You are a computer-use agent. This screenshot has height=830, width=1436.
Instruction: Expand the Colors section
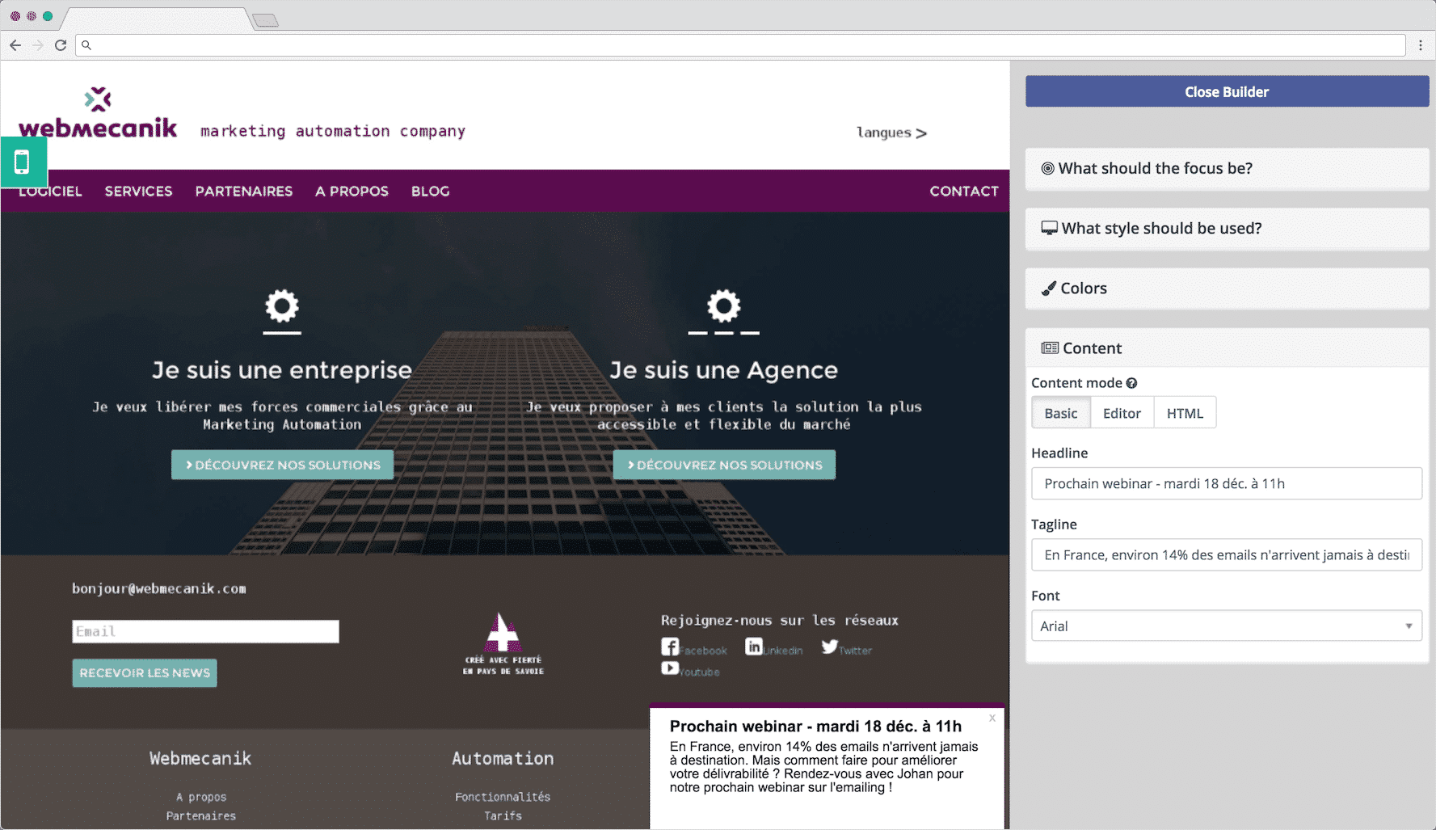point(1226,289)
